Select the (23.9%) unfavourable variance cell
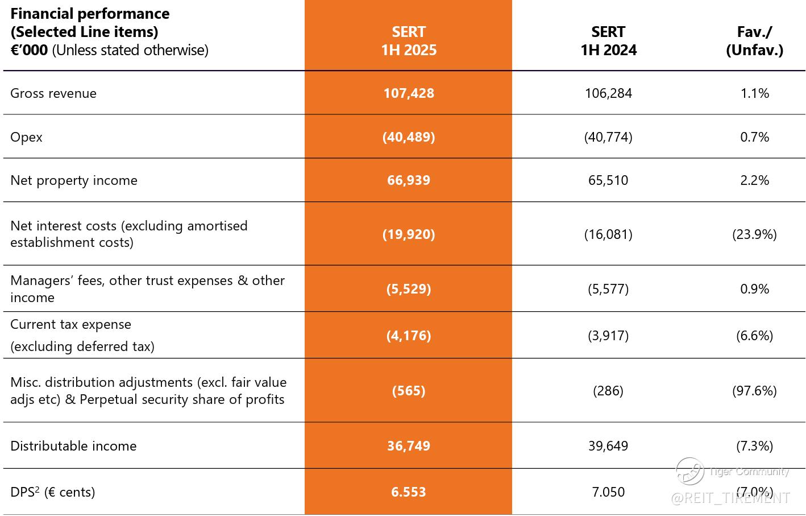 754,234
